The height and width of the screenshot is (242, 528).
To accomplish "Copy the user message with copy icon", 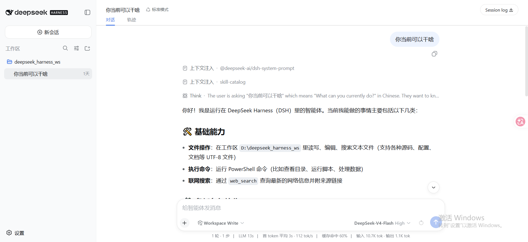I will 434,54.
